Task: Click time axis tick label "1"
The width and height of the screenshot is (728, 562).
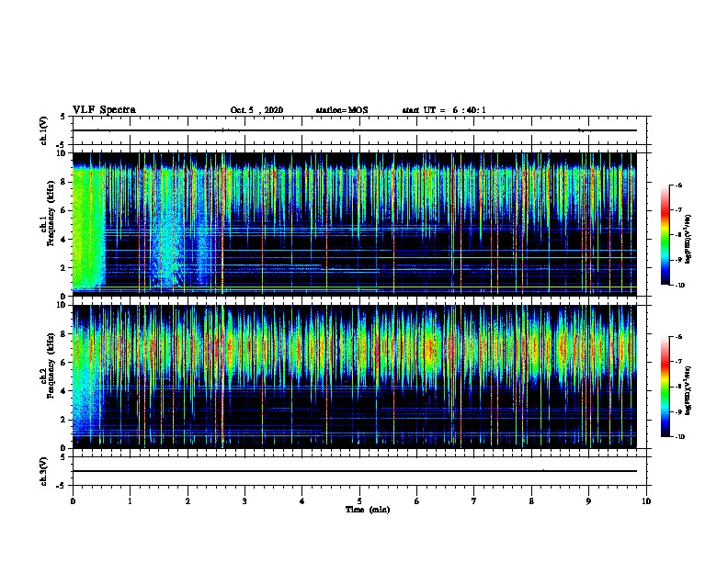Action: [x=130, y=500]
